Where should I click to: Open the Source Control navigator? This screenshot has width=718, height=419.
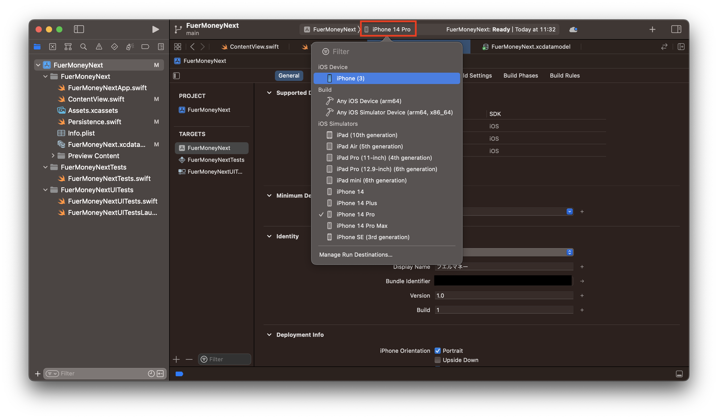pyautogui.click(x=52, y=46)
